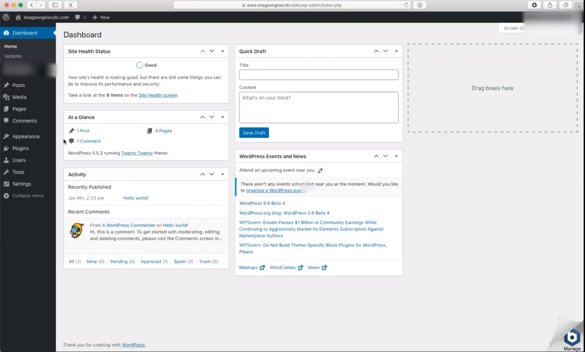The width and height of the screenshot is (585, 352).
Task: Open the Media library icon in sidebar
Action: [x=6, y=97]
